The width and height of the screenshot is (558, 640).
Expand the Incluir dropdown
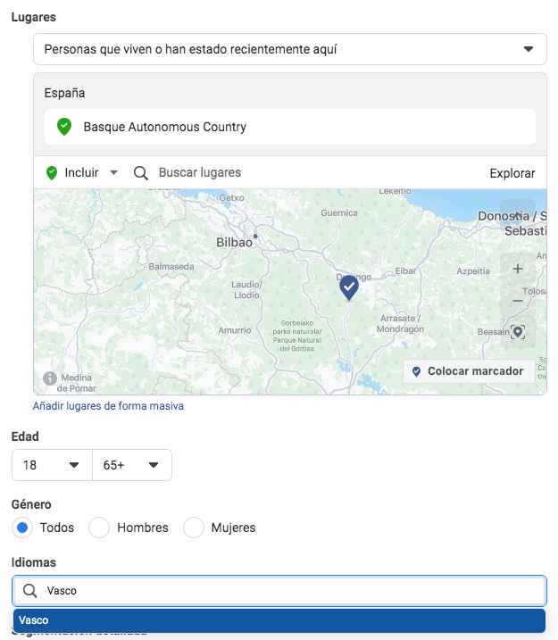click(82, 172)
